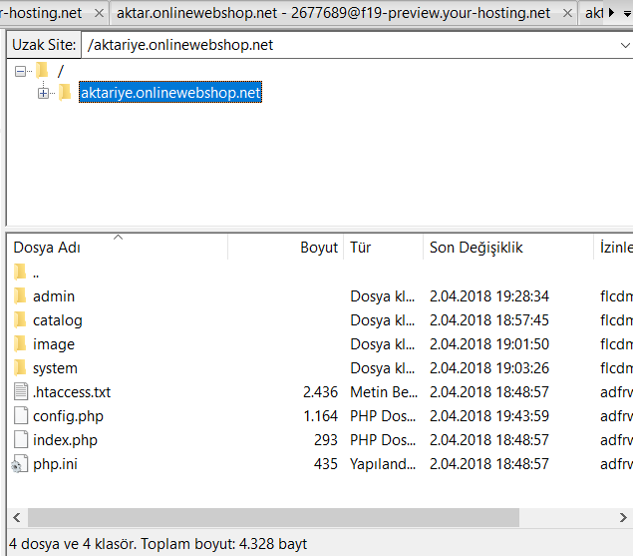Viewport: 633px width, 556px height.
Task: Open the Uzak Site path dropdown
Action: (623, 45)
